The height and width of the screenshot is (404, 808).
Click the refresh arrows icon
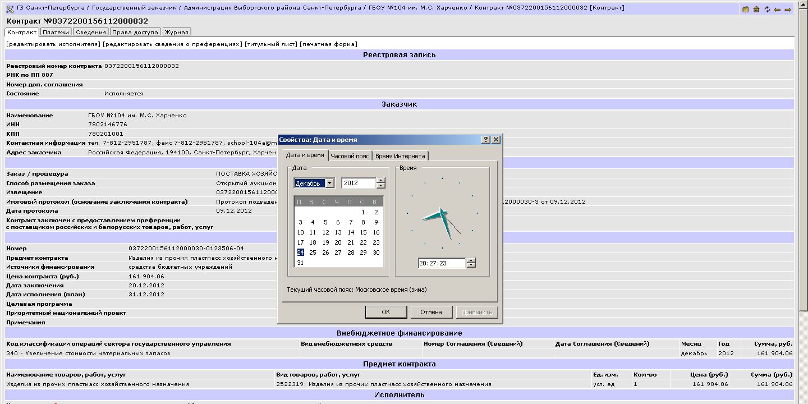[x=766, y=9]
